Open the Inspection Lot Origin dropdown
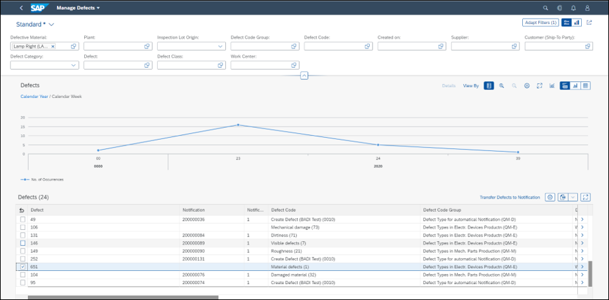This screenshot has width=609, height=300. tap(220, 46)
